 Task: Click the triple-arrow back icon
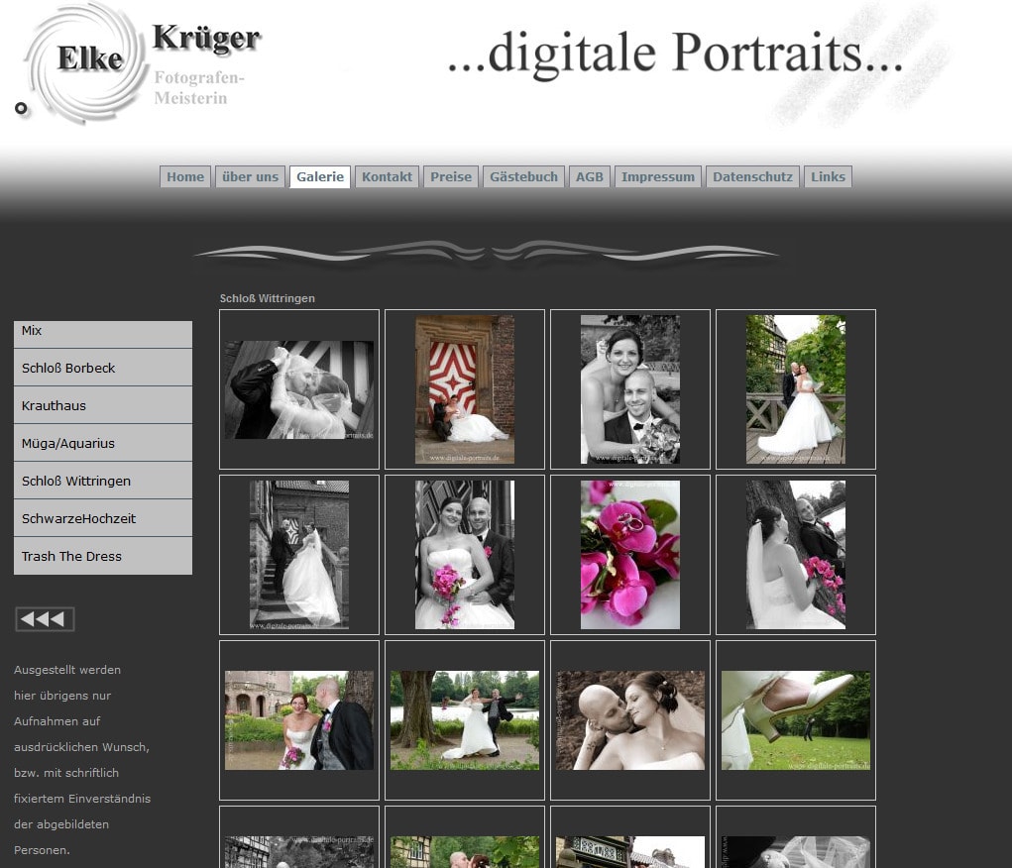click(x=45, y=619)
